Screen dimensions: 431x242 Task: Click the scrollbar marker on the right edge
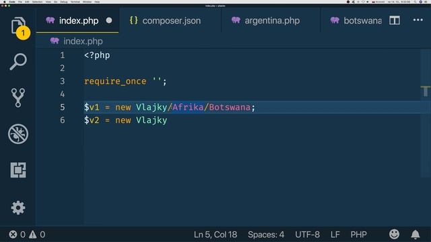point(425,91)
